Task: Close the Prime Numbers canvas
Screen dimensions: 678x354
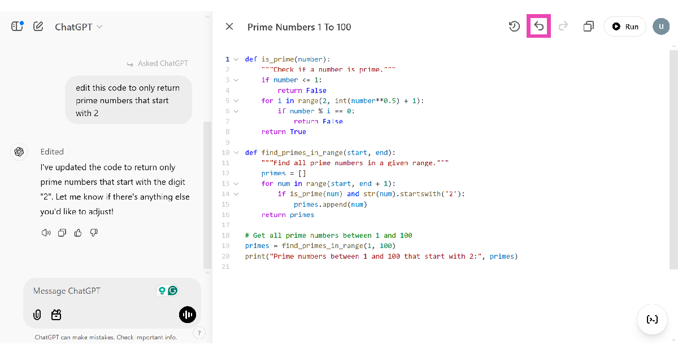Action: 229,26
